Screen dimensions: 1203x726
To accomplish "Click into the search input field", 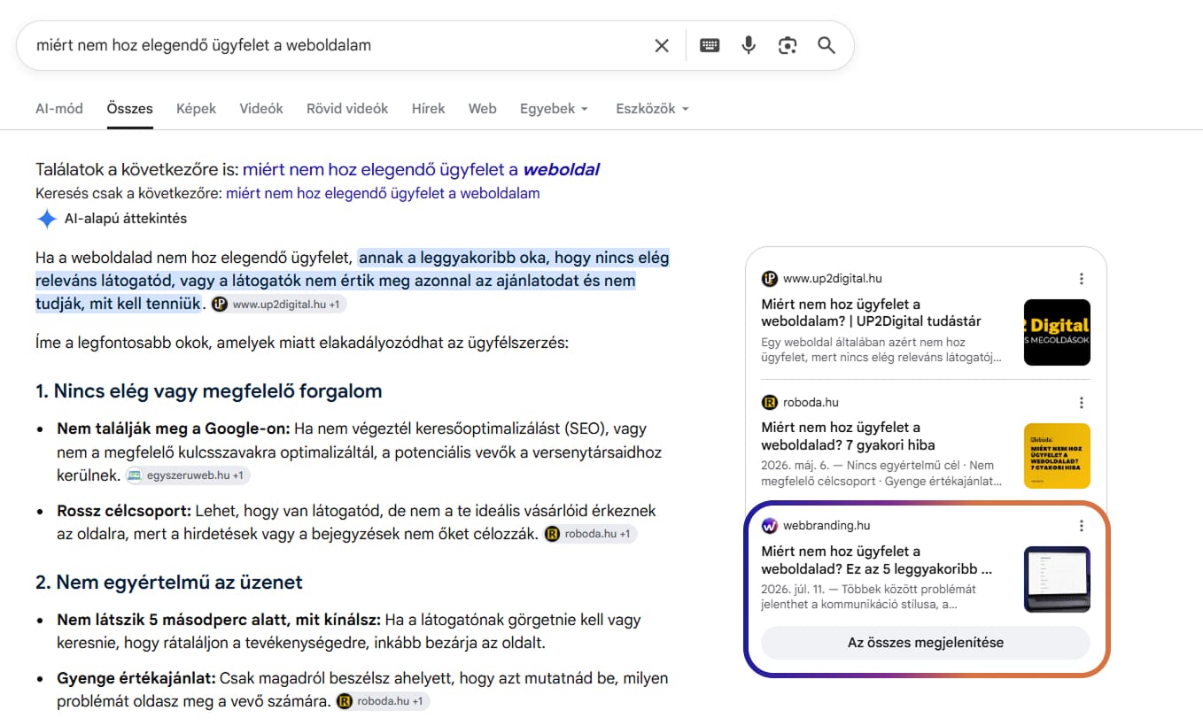I will tap(337, 45).
